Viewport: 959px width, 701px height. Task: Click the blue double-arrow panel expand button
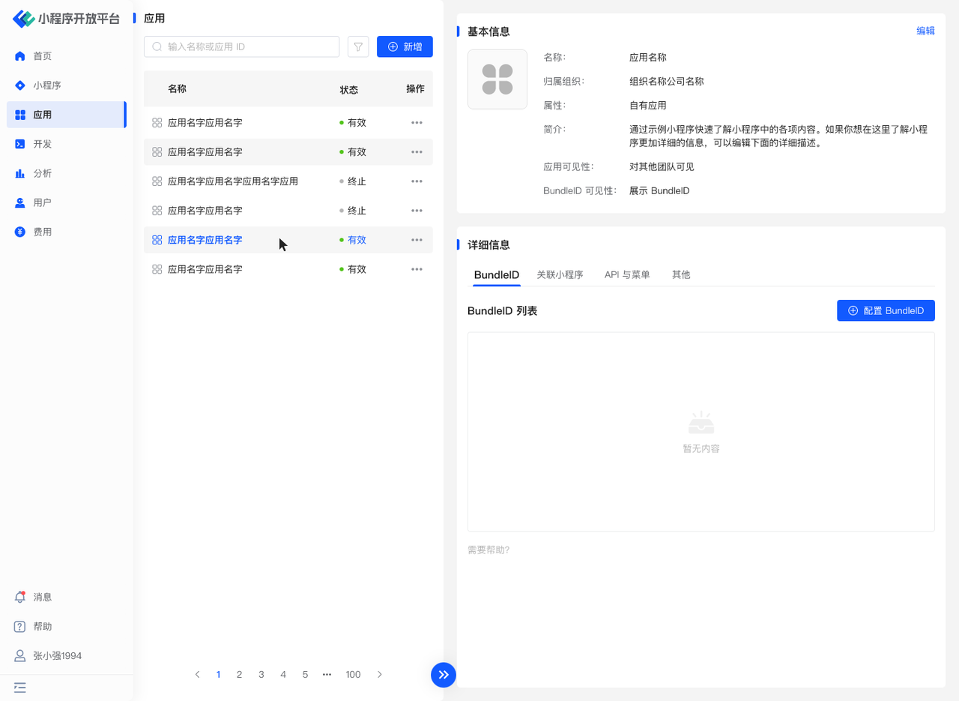(x=444, y=675)
